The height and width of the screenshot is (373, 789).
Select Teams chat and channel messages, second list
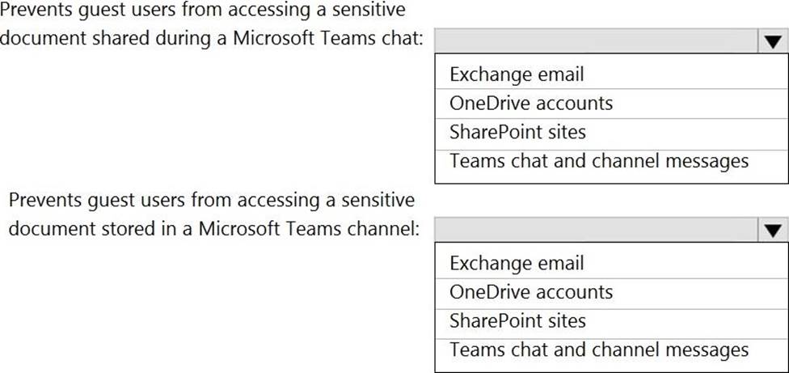[599, 350]
